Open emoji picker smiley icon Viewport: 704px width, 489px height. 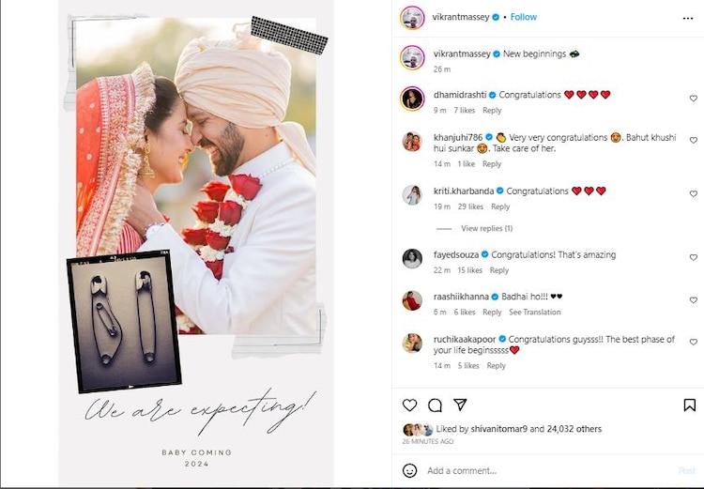tap(409, 470)
